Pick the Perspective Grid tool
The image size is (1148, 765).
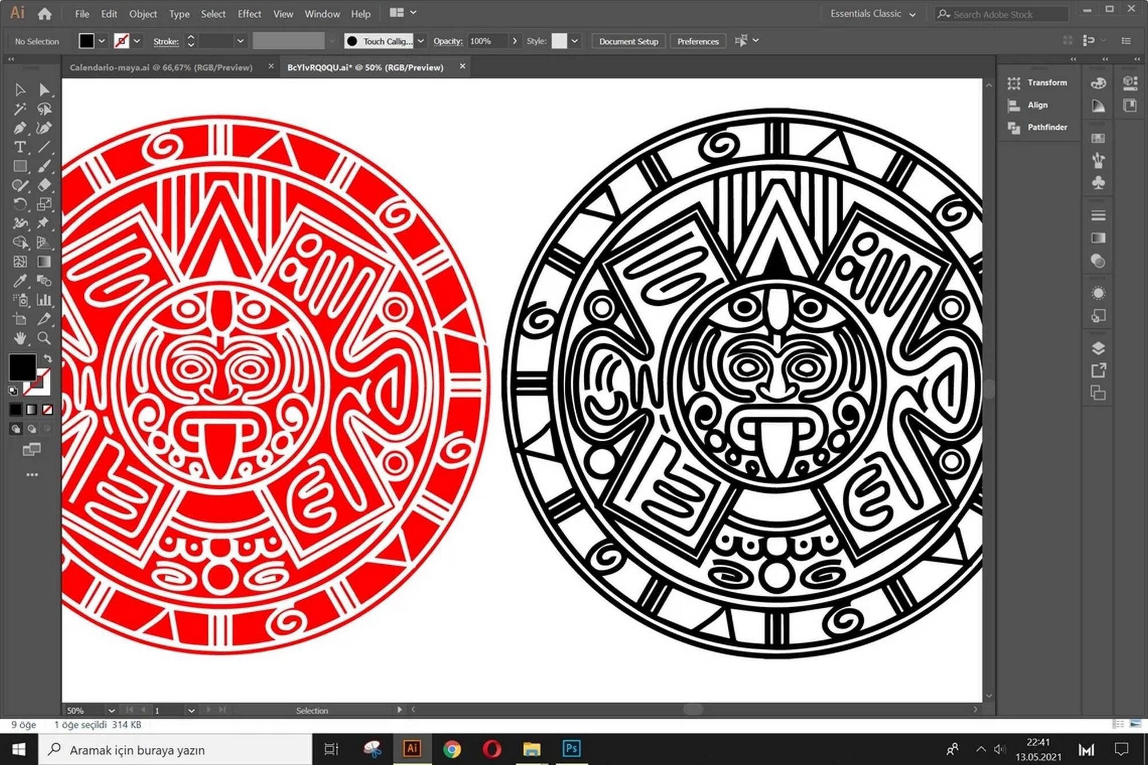click(x=44, y=242)
